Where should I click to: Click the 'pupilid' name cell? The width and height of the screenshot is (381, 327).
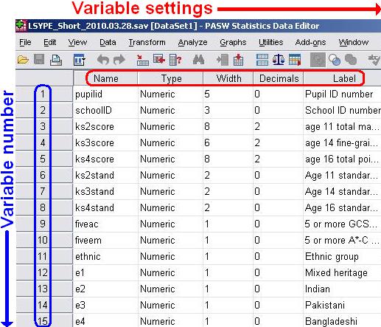pos(105,94)
